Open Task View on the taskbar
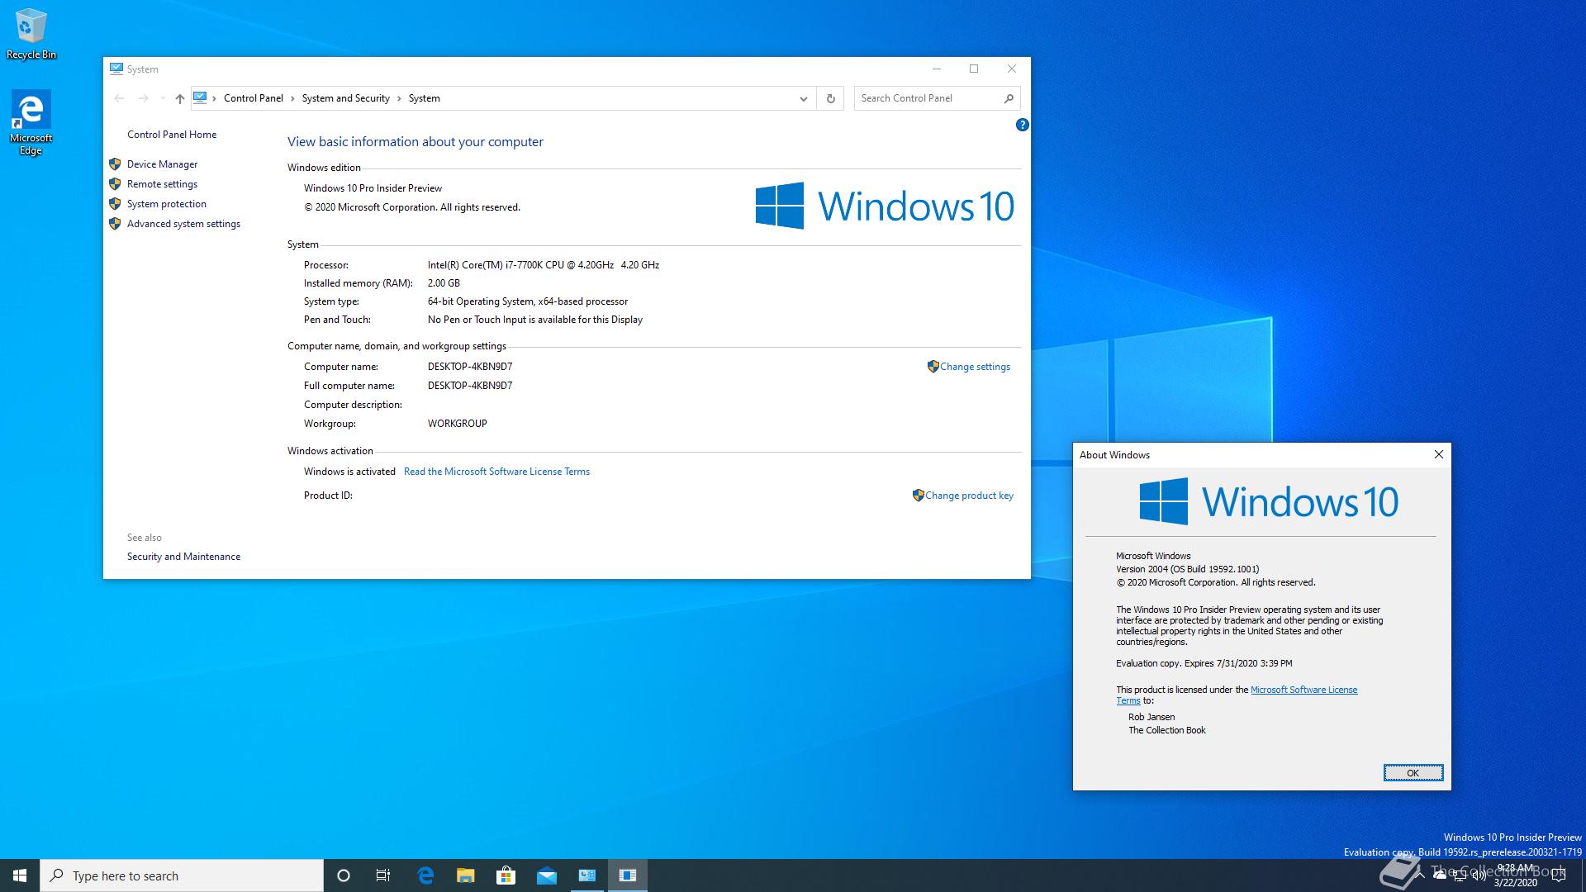The image size is (1586, 892). (383, 875)
